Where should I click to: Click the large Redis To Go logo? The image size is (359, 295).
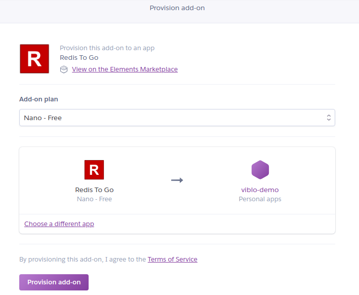point(34,59)
